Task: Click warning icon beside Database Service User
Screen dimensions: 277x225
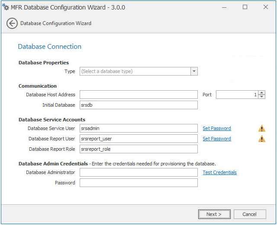Action: point(262,128)
